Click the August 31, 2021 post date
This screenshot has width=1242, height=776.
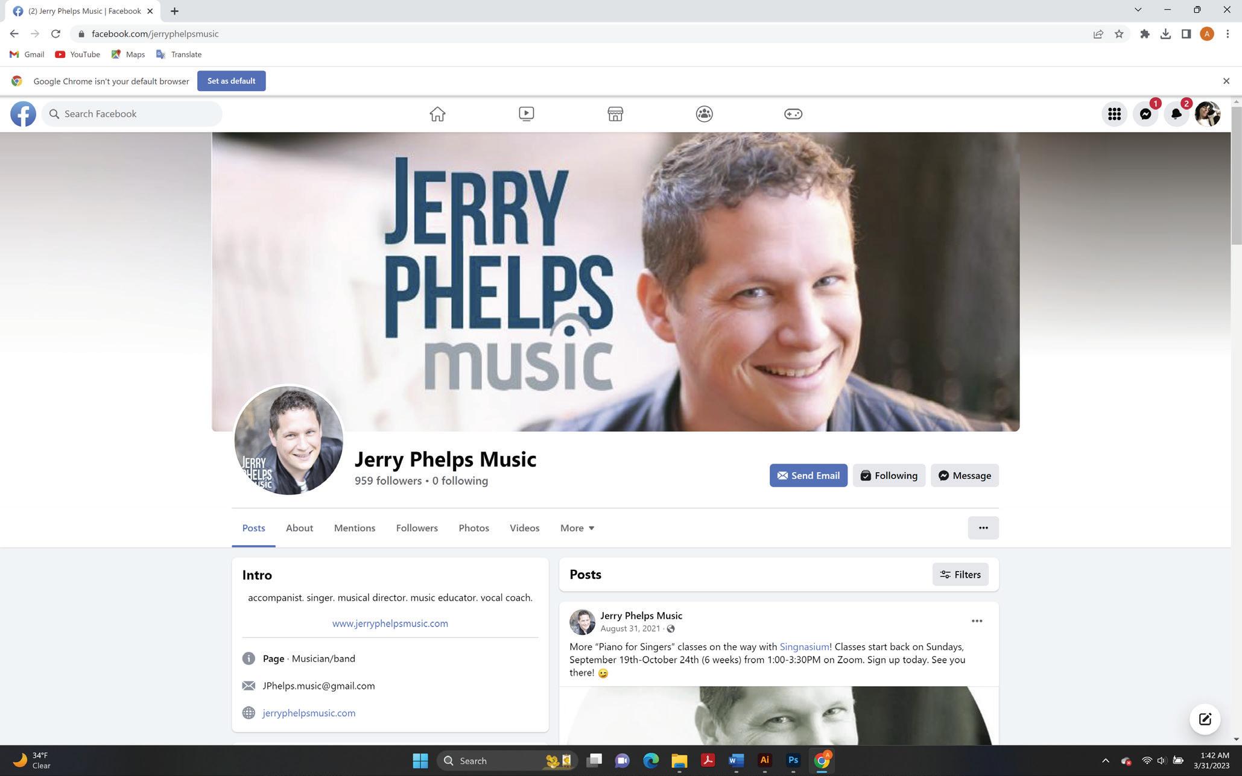[630, 628]
